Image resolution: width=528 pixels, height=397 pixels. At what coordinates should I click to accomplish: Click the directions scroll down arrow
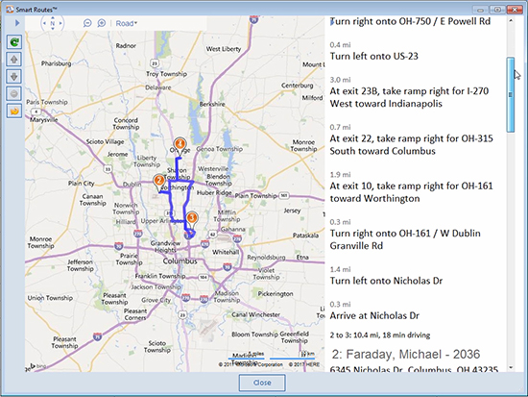tap(511, 367)
